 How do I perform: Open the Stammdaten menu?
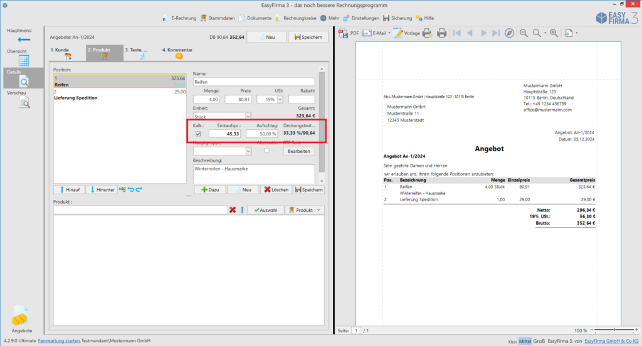pos(218,18)
